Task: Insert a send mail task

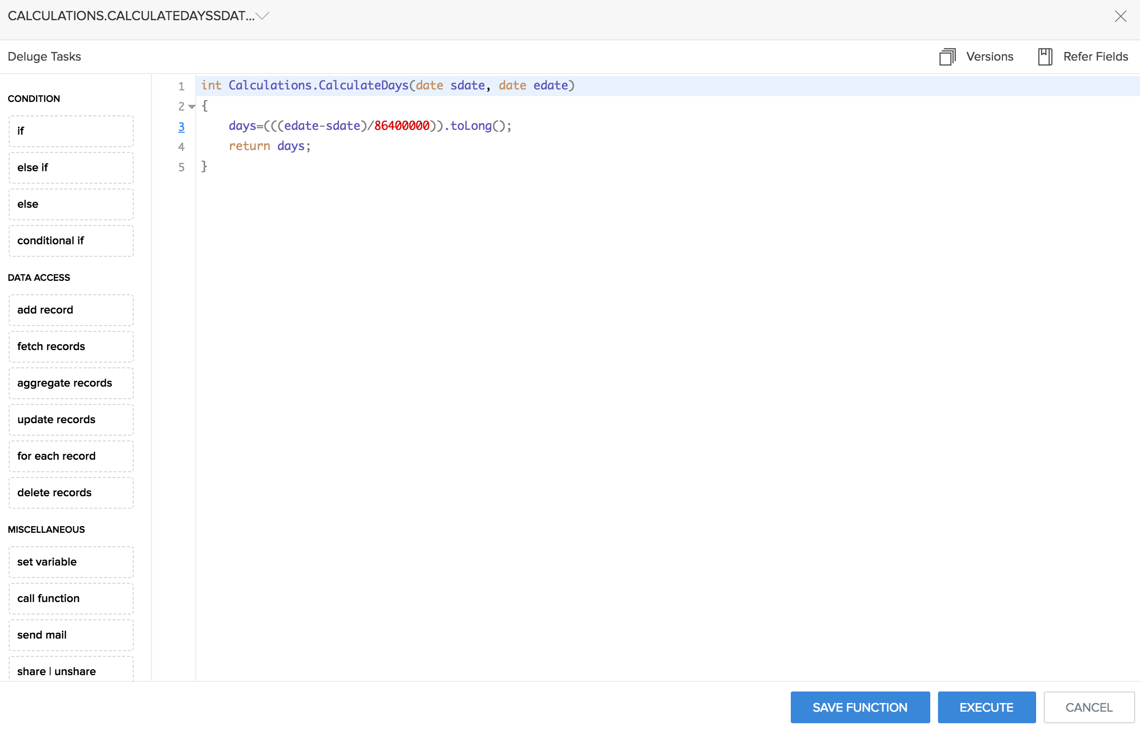Action: (70, 635)
